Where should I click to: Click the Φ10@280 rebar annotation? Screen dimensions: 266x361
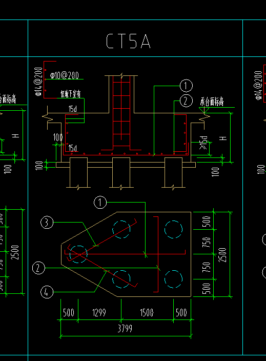65,75
